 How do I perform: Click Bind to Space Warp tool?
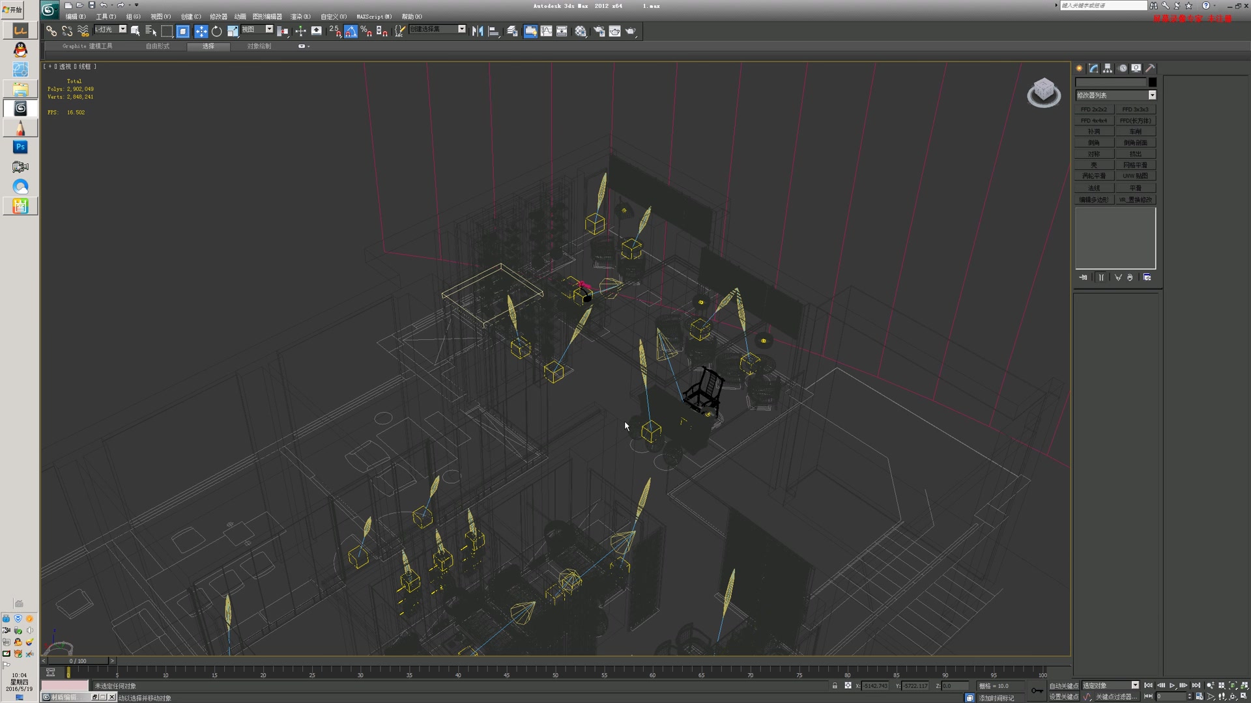pos(83,31)
